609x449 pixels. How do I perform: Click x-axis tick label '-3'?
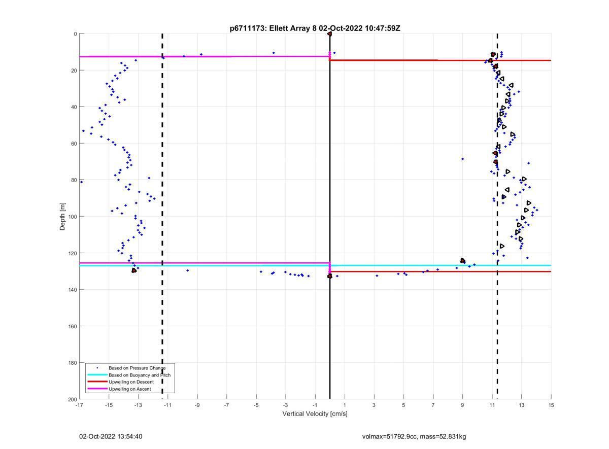pos(286,405)
